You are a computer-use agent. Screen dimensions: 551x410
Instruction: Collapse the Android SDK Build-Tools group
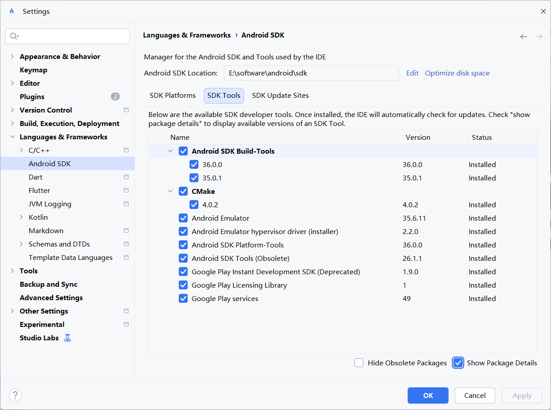point(170,151)
